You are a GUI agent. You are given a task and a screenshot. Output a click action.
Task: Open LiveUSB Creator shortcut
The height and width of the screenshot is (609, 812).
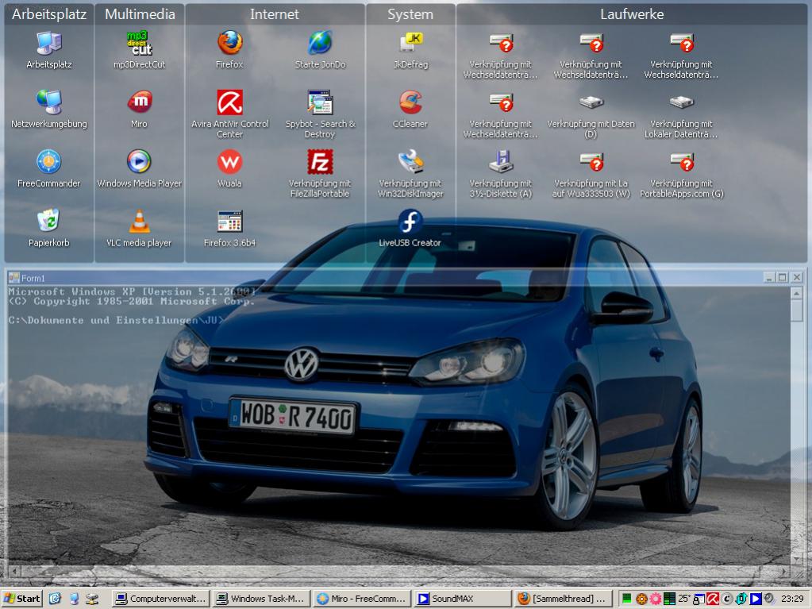[410, 222]
